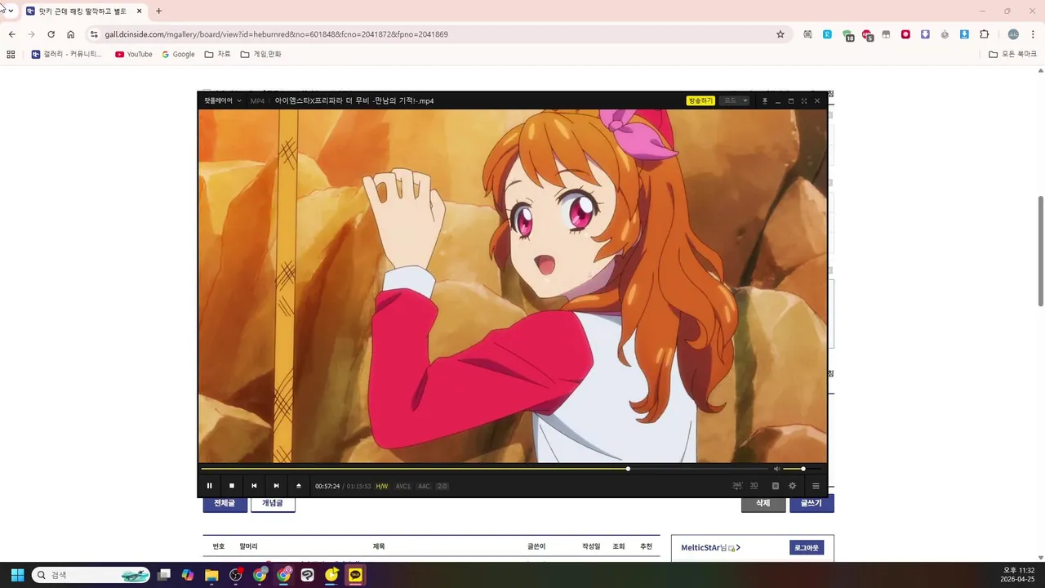Open the player playlist panel icon

pyautogui.click(x=776, y=486)
